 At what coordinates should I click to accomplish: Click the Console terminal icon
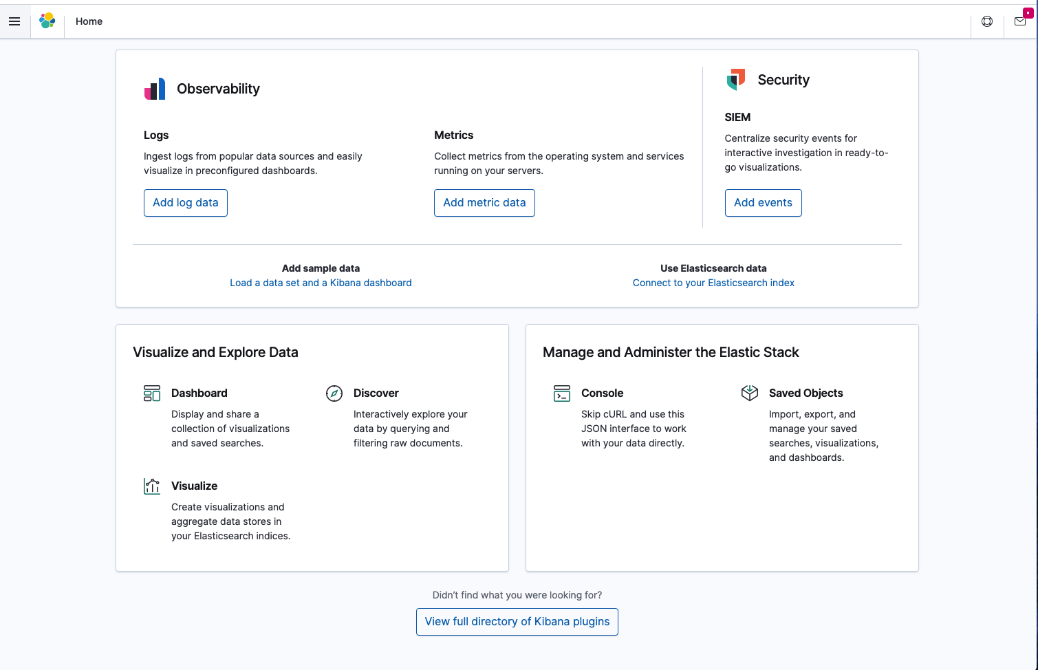coord(562,393)
